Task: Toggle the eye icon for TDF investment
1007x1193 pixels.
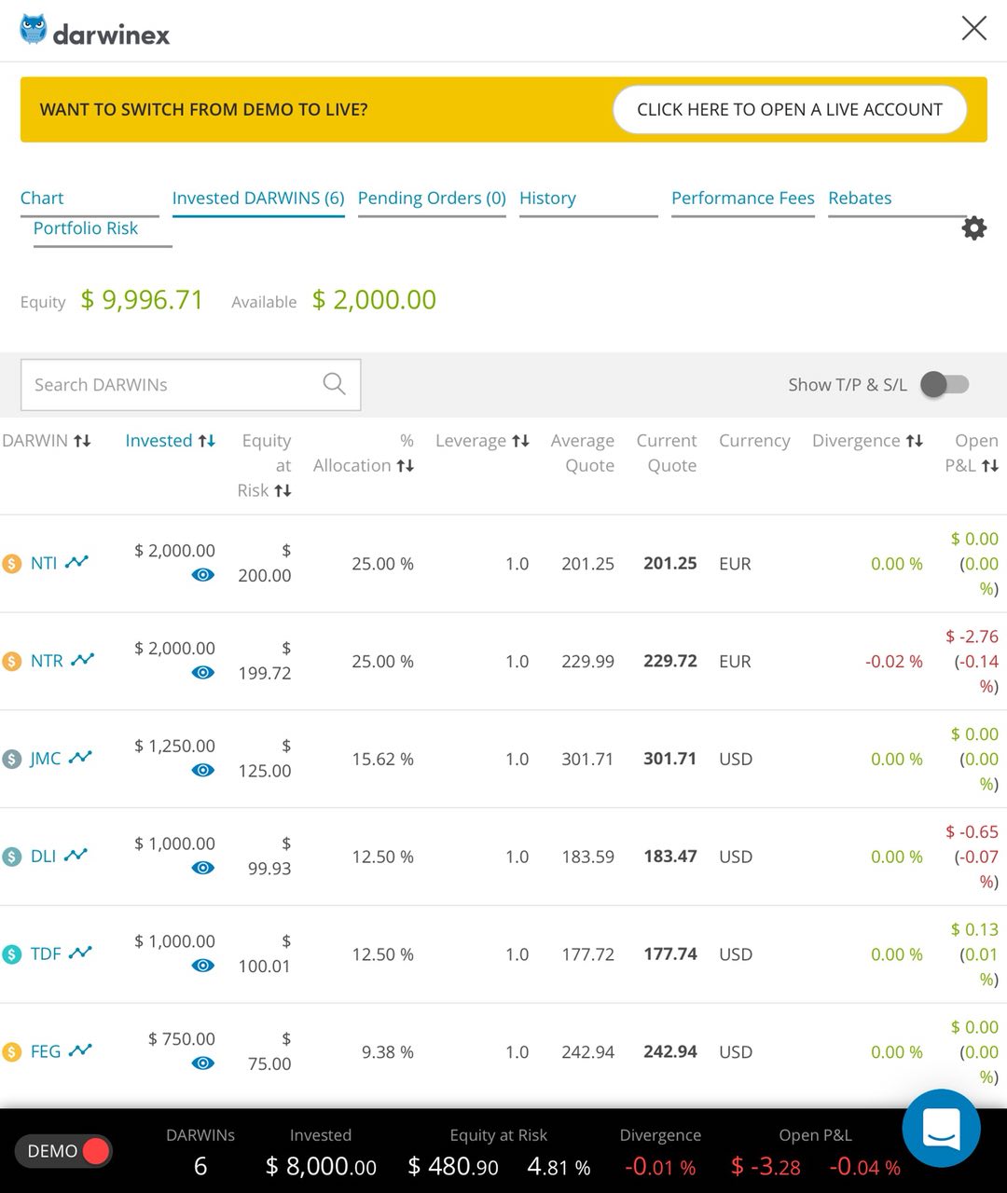Action: point(202,967)
